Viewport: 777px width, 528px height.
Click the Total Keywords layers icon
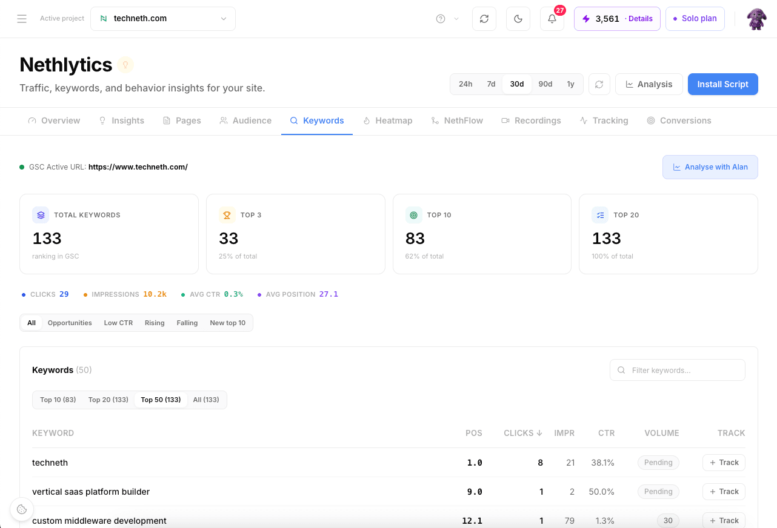tap(41, 215)
